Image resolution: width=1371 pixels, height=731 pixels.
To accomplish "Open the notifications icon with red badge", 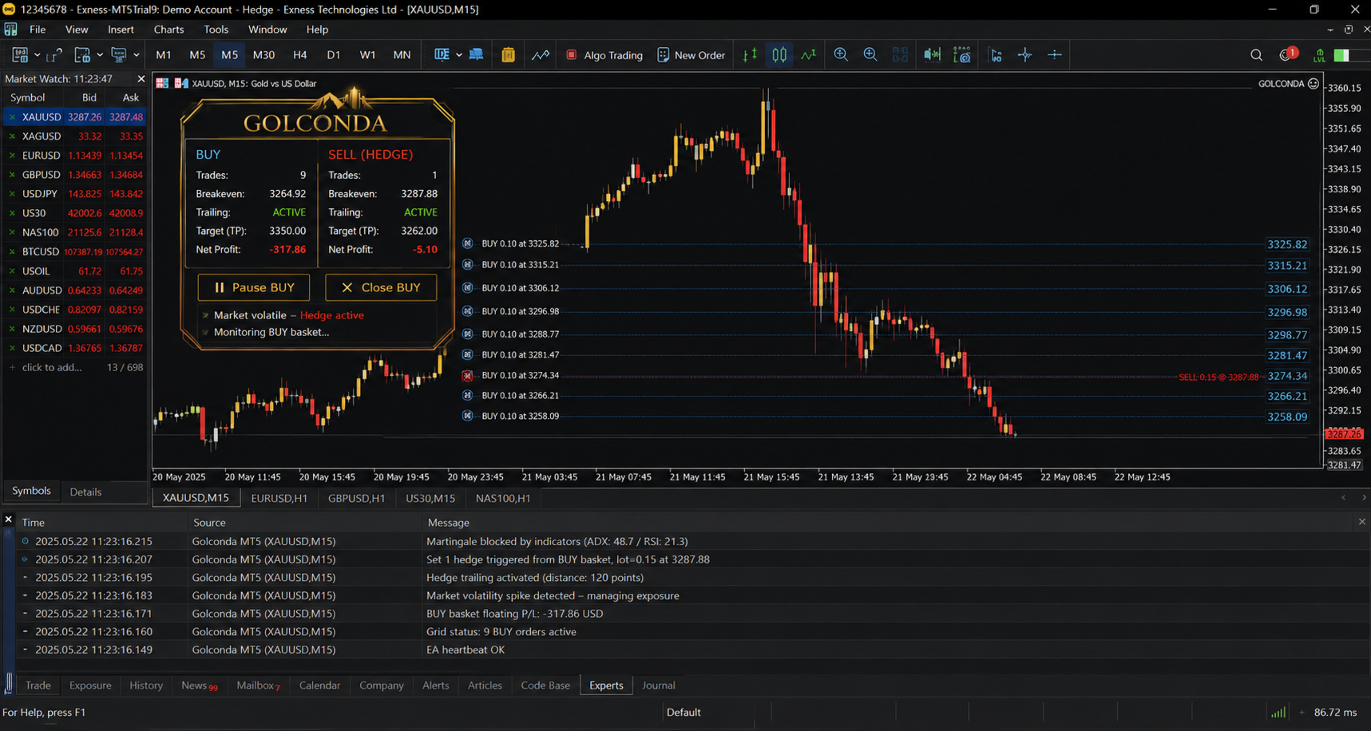I will click(1287, 54).
